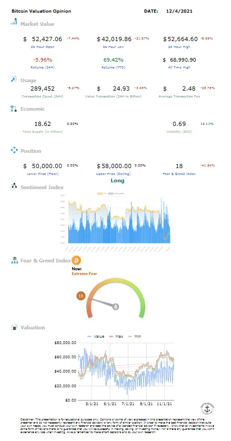Click the 69.42% returns value
The width and height of the screenshot is (231, 441).
[114, 60]
